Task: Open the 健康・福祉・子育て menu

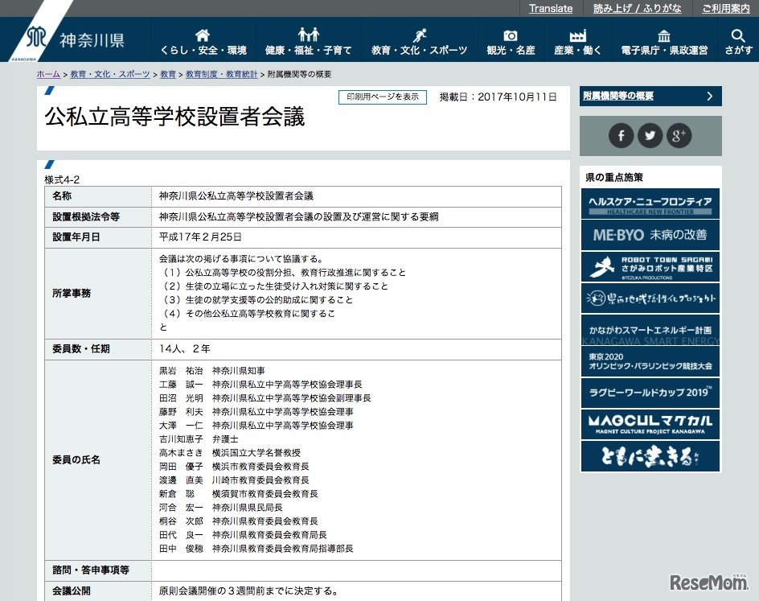Action: (x=310, y=39)
